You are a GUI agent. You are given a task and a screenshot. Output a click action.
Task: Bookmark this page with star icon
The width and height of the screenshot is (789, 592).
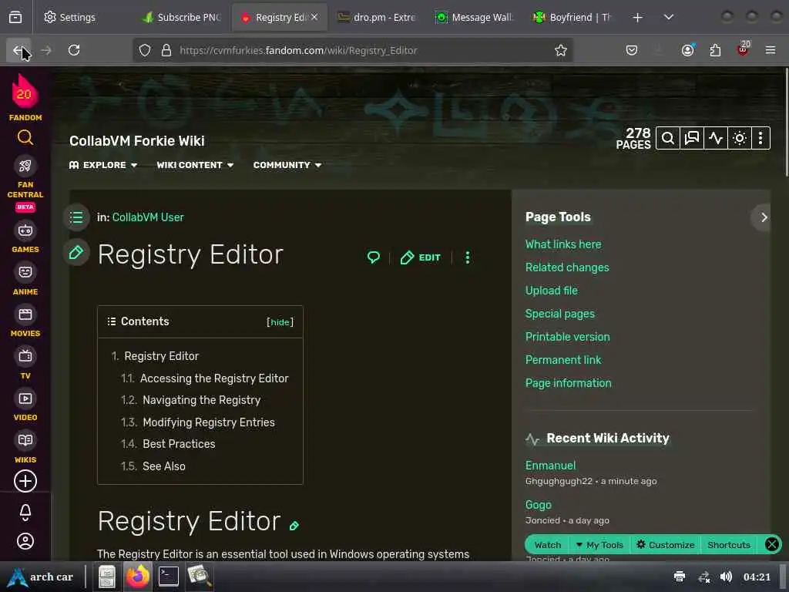561,50
